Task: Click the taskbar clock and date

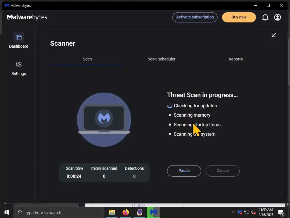Action: click(x=266, y=212)
